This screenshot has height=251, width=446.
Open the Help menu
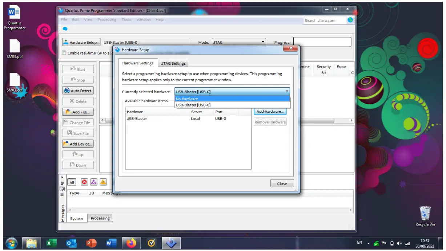160,20
